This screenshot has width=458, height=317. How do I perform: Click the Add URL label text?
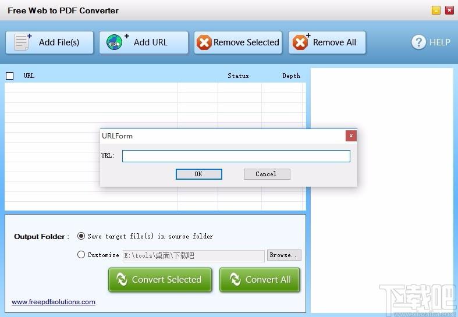click(x=151, y=42)
